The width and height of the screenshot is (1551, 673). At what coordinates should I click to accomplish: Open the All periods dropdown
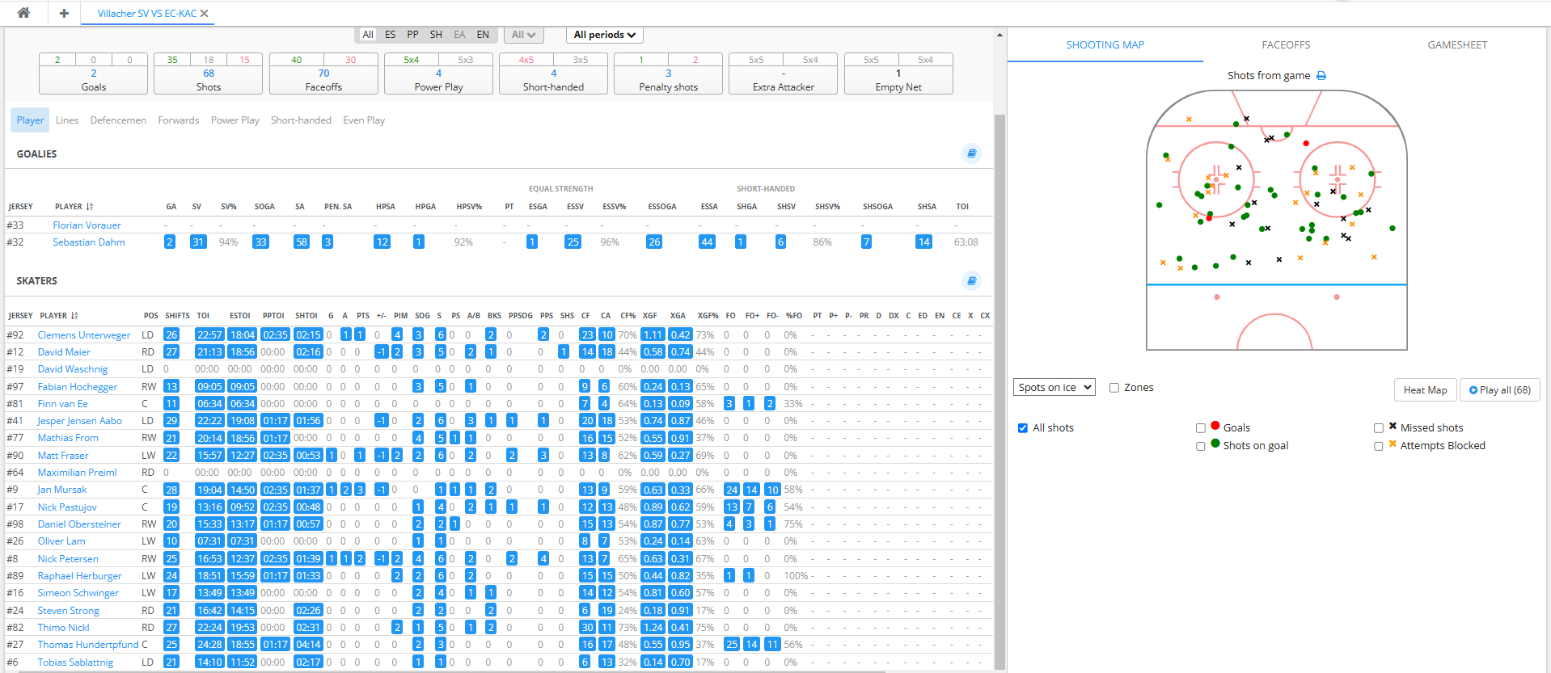tap(604, 35)
